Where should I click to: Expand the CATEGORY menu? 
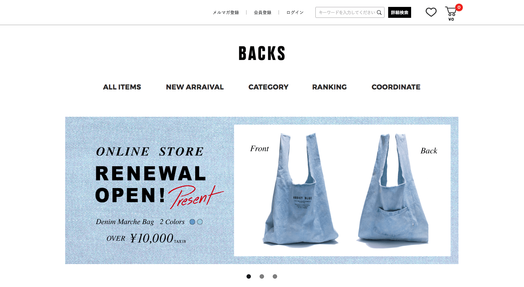[268, 87]
